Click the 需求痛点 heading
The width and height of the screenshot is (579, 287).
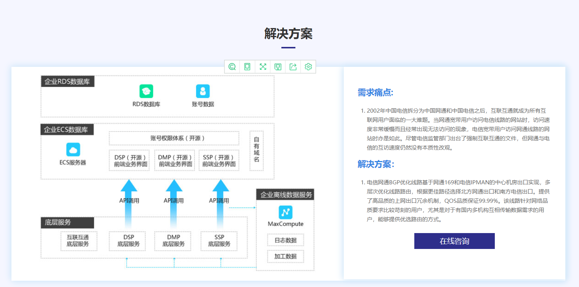pos(375,93)
